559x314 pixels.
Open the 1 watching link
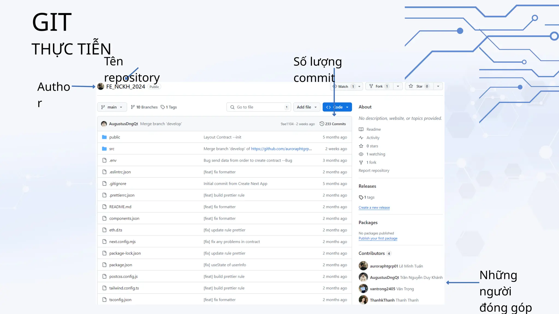coord(376,154)
